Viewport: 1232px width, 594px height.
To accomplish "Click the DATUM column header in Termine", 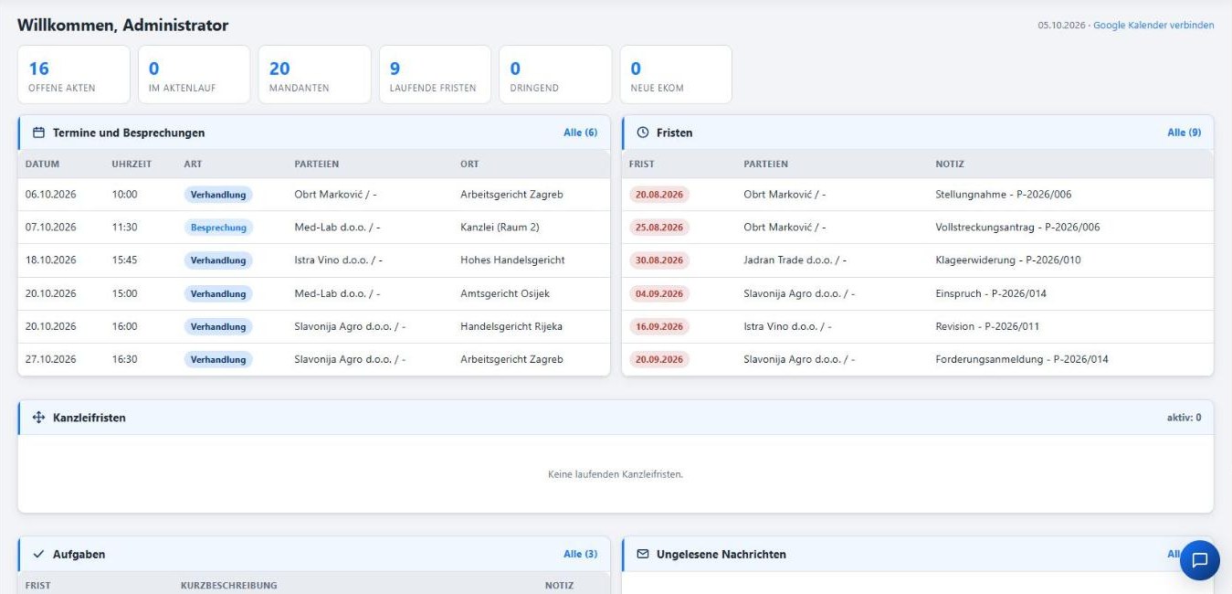I will click(x=42, y=164).
